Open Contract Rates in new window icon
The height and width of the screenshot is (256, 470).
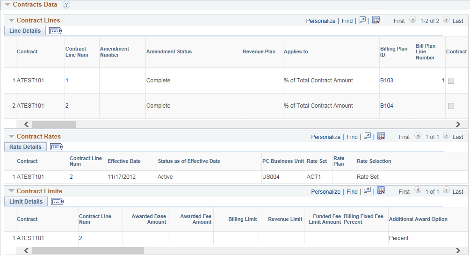(367, 136)
